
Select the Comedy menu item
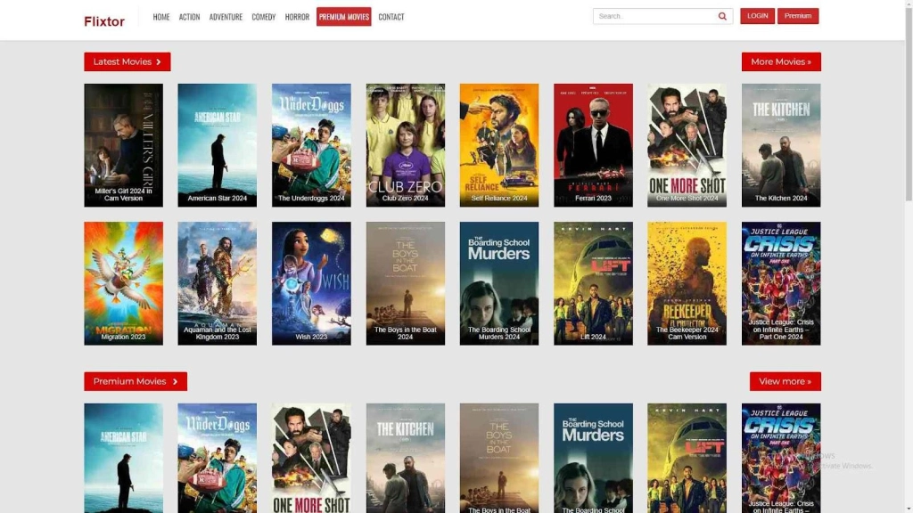click(263, 17)
